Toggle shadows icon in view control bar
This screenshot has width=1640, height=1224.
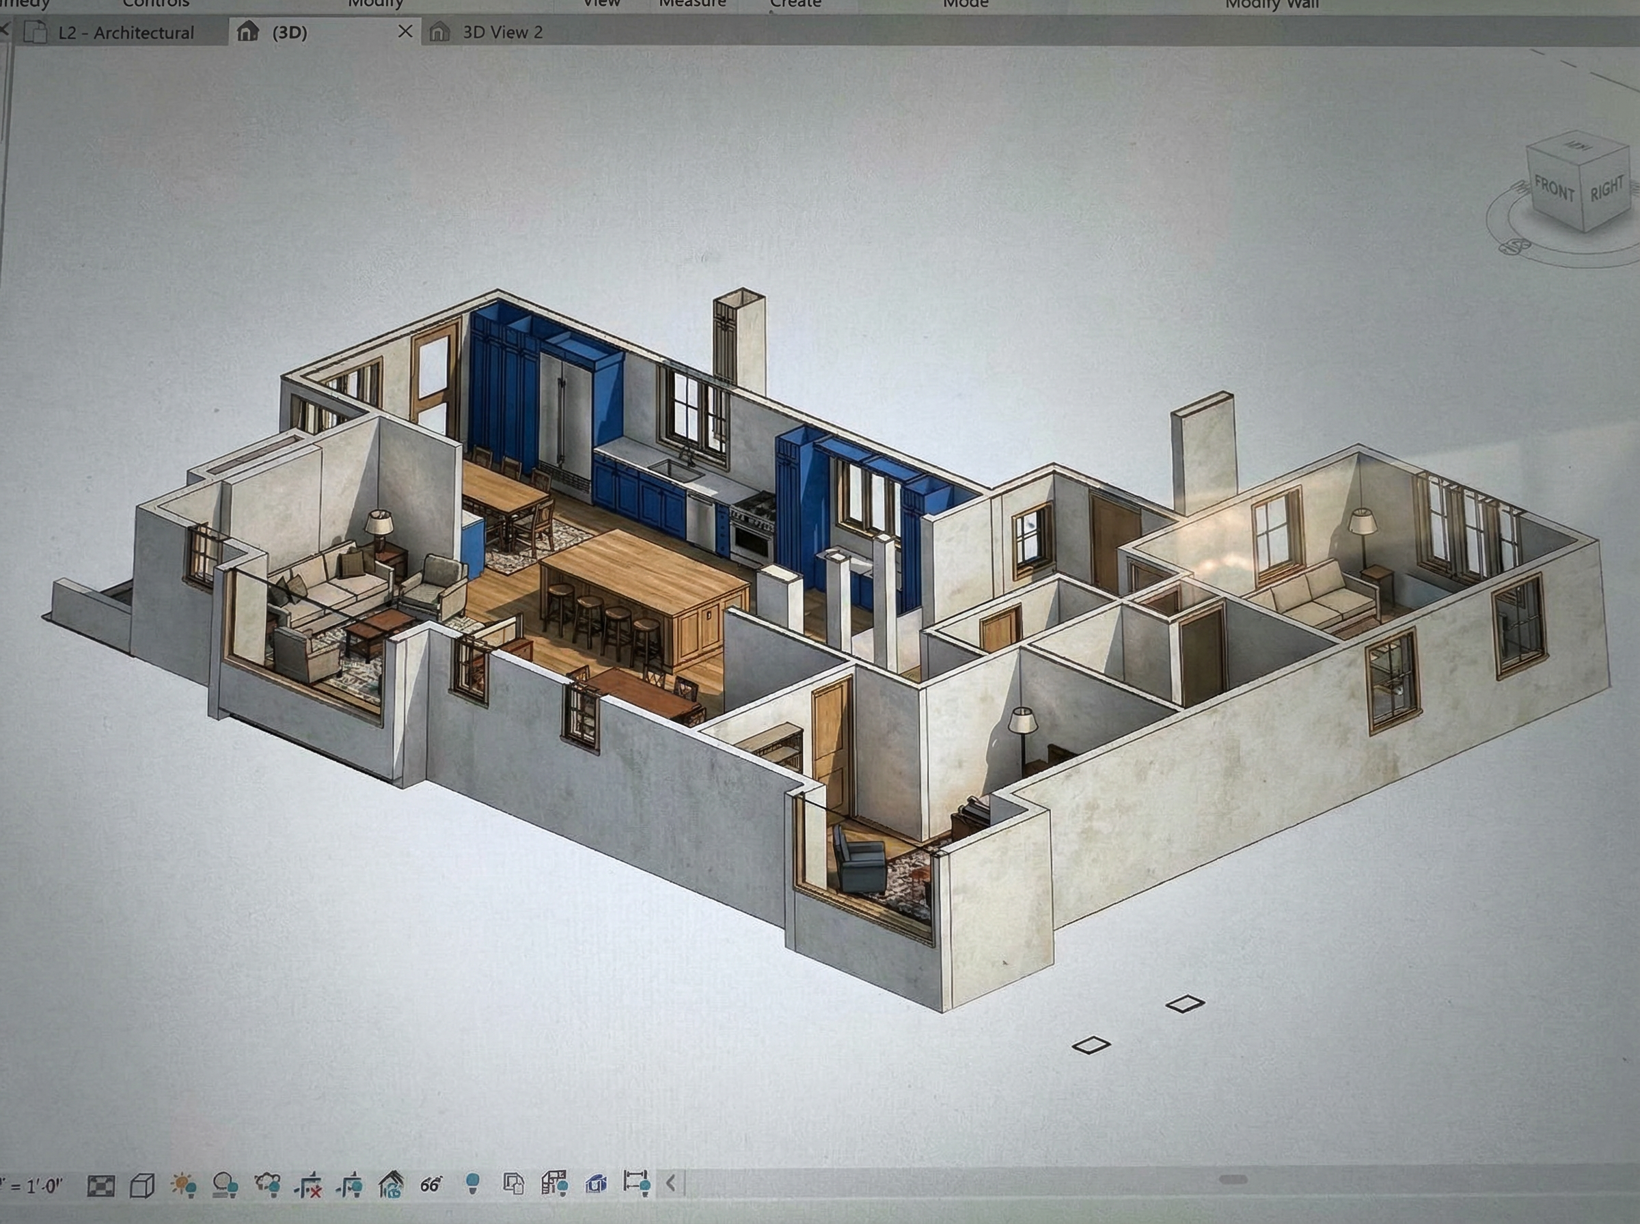(225, 1186)
